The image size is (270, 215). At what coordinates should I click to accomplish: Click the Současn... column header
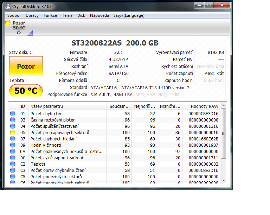[x=119, y=106]
